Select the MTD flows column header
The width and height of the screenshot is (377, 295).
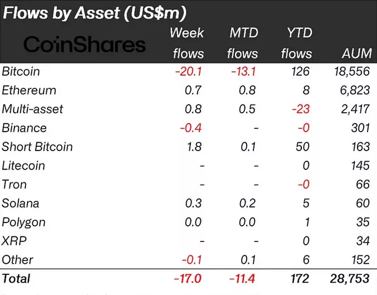tap(243, 43)
